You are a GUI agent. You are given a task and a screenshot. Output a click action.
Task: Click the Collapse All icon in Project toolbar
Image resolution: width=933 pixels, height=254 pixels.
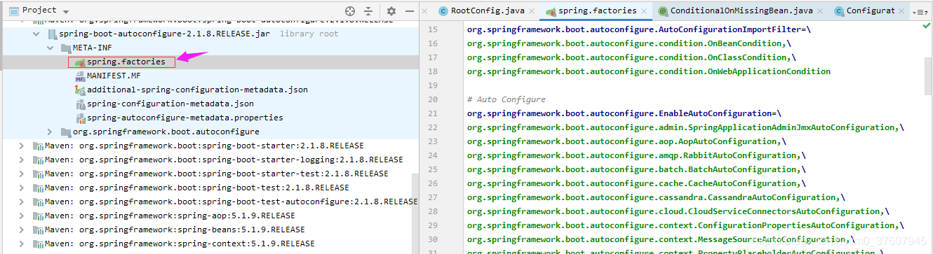369,11
